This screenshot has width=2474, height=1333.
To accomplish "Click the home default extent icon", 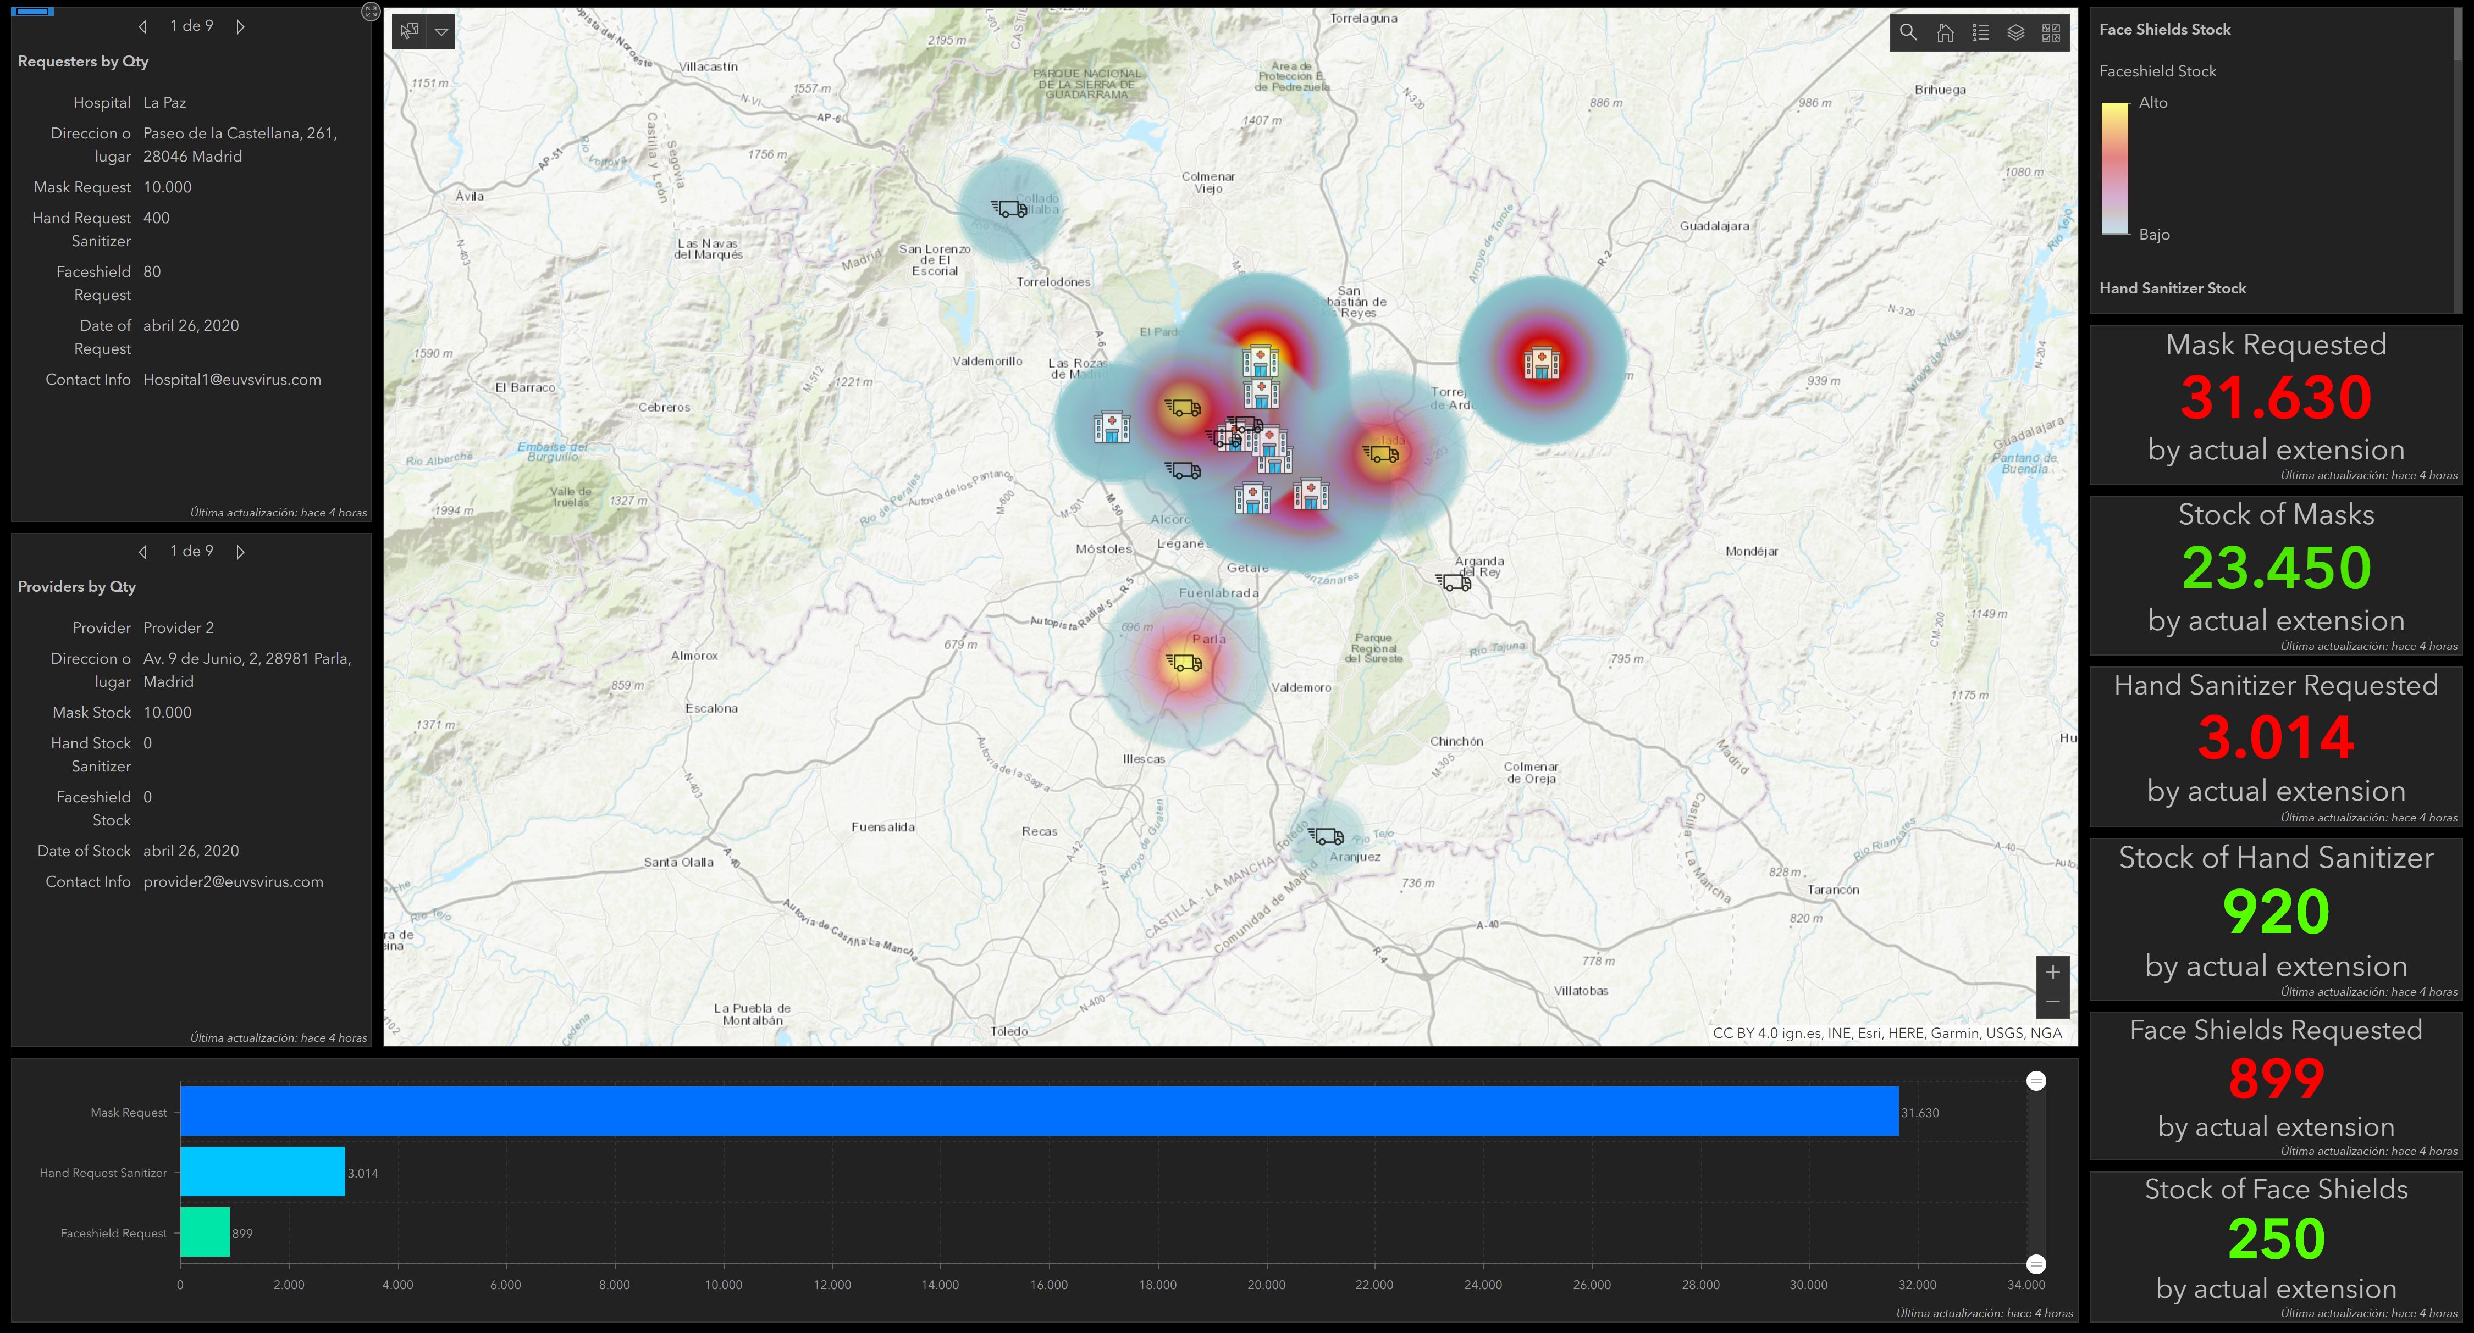I will tap(1945, 32).
